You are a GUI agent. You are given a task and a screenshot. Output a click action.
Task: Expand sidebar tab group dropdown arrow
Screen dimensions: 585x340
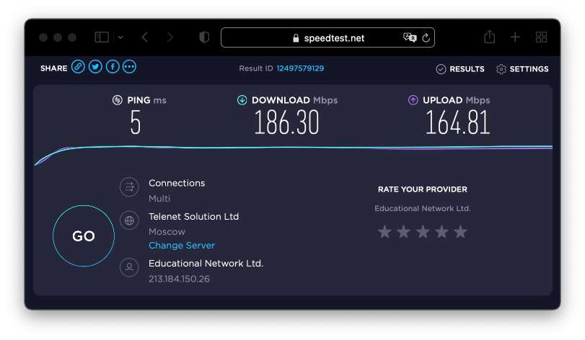pyautogui.click(x=120, y=37)
